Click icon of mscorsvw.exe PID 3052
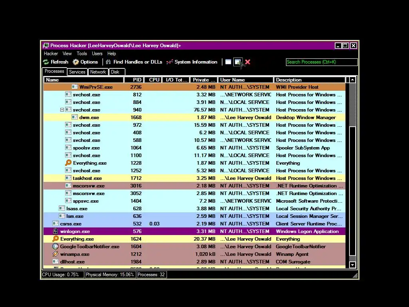Image resolution: width=409 pixels, height=307 pixels. (68, 193)
